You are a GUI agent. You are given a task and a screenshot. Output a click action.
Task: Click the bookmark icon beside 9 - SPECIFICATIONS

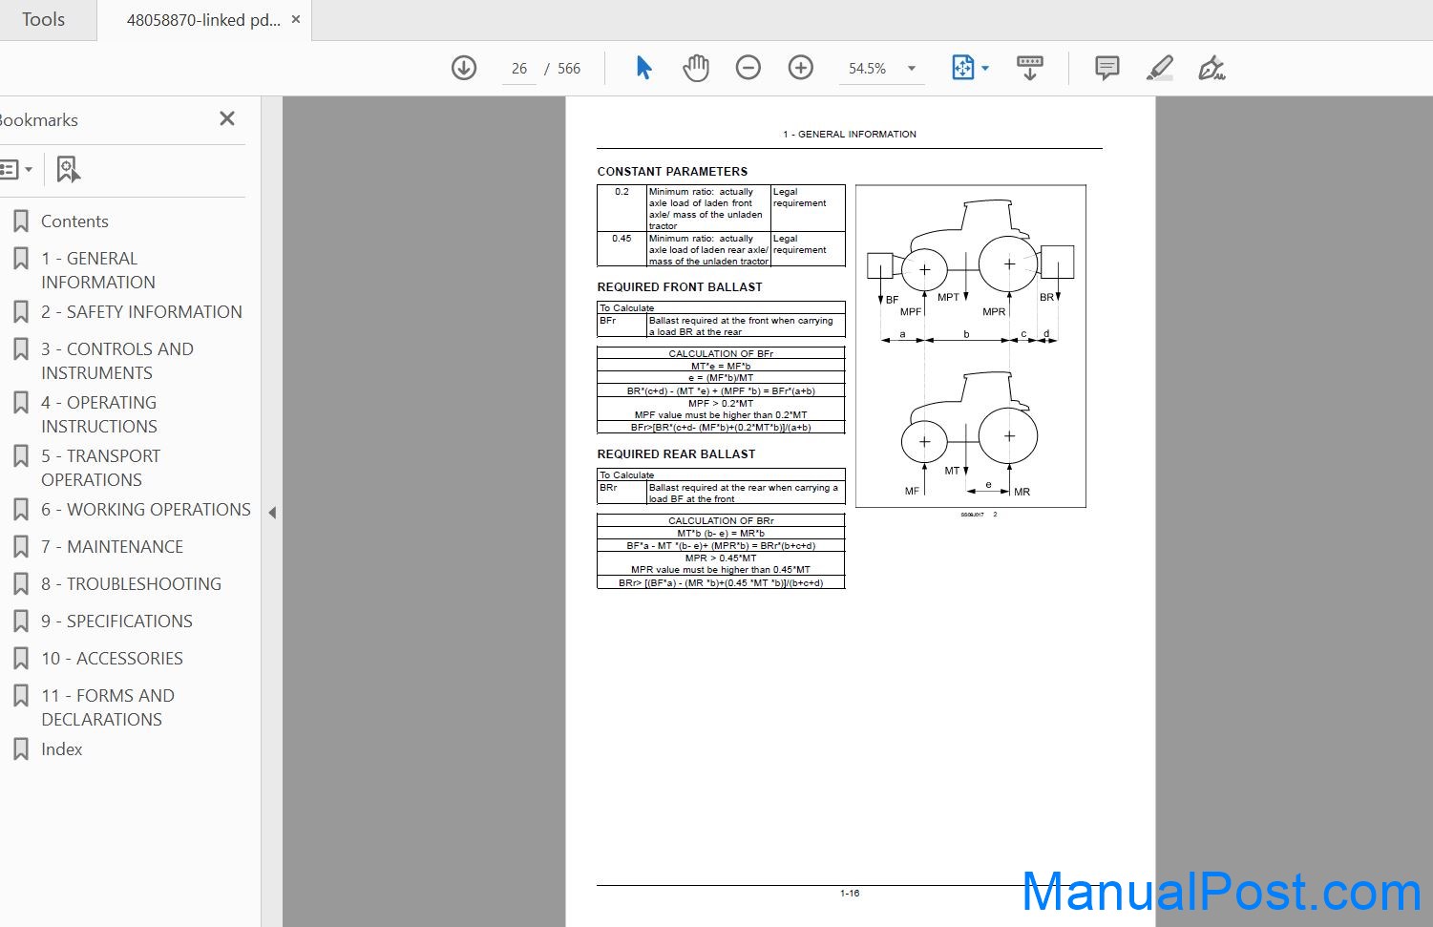pos(21,622)
